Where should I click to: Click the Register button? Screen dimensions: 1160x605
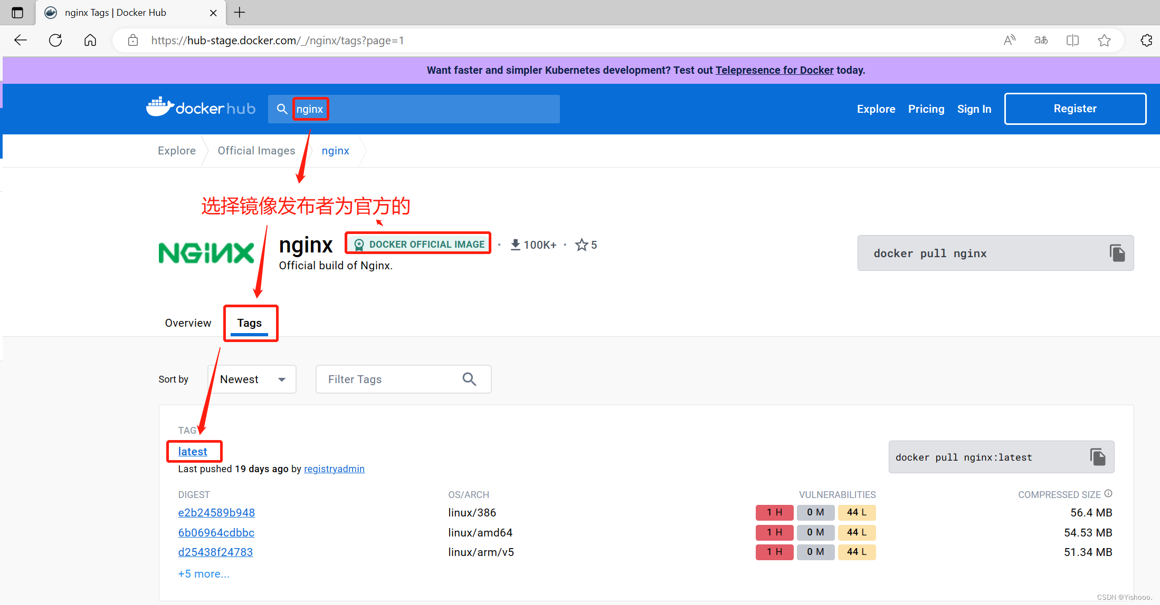coord(1073,109)
